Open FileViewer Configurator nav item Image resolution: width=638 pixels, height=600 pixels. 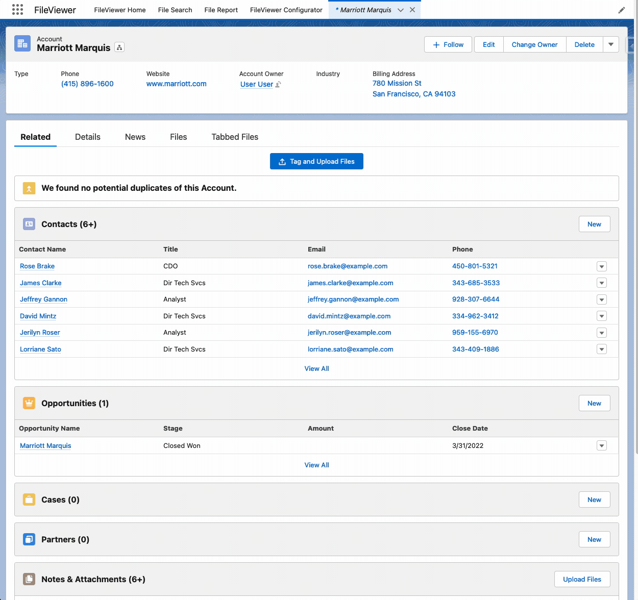286,10
